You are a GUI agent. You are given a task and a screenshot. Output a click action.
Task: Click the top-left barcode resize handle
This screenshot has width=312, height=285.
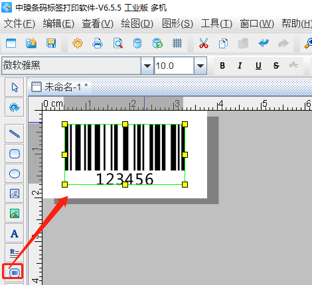click(x=64, y=124)
